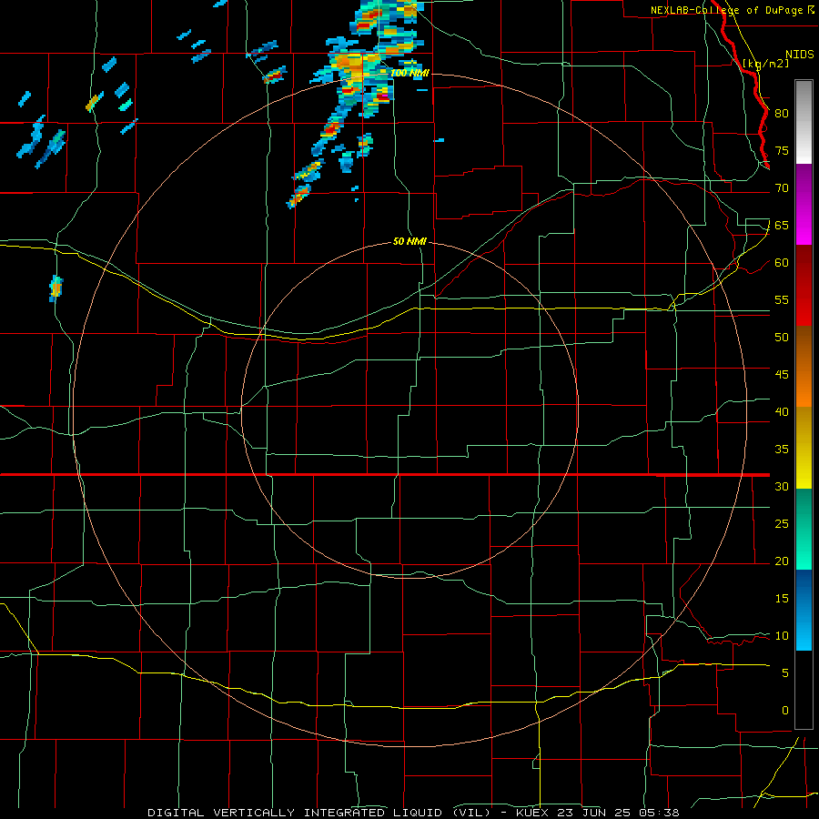Viewport: 819px width, 819px height.
Task: Select the 80 value on the VIL scale
Action: 782,114
